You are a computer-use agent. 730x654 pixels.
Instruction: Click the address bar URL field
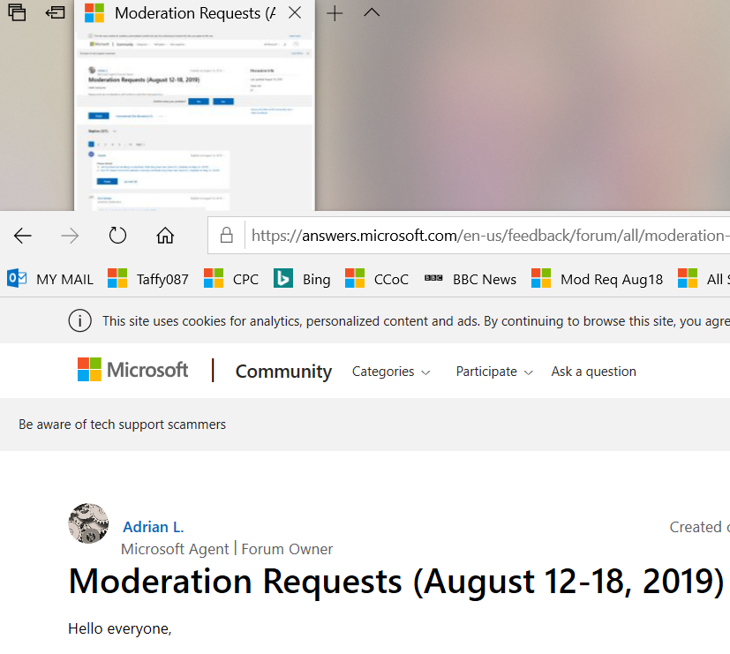click(485, 236)
